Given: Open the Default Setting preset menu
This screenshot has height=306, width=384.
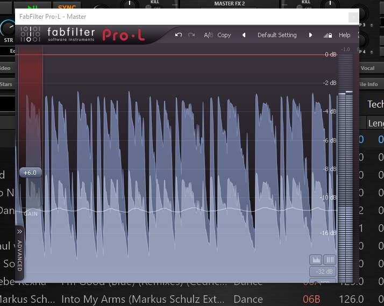Looking at the screenshot, I should pos(277,35).
